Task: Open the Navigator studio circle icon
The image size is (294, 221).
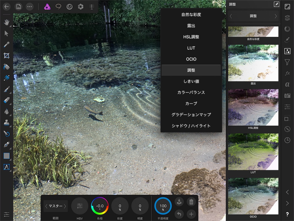Action: pyautogui.click(x=287, y=129)
